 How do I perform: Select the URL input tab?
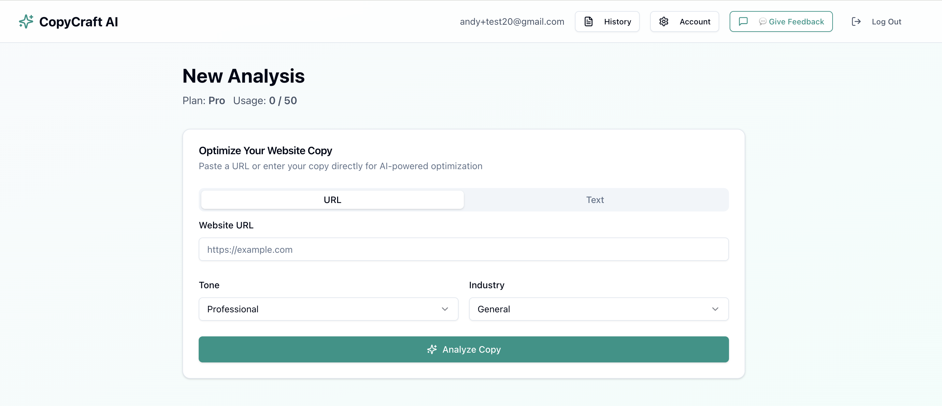click(332, 200)
